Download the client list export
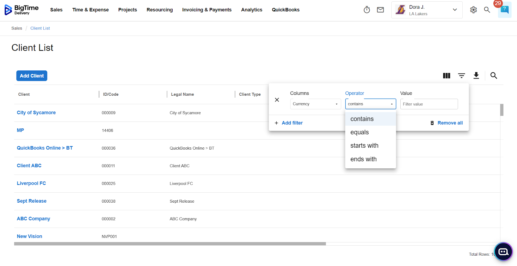The width and height of the screenshot is (517, 266). [x=476, y=76]
